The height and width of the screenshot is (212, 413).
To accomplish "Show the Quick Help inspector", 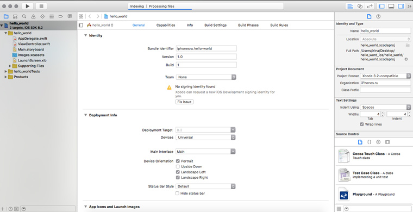I will [x=379, y=16].
